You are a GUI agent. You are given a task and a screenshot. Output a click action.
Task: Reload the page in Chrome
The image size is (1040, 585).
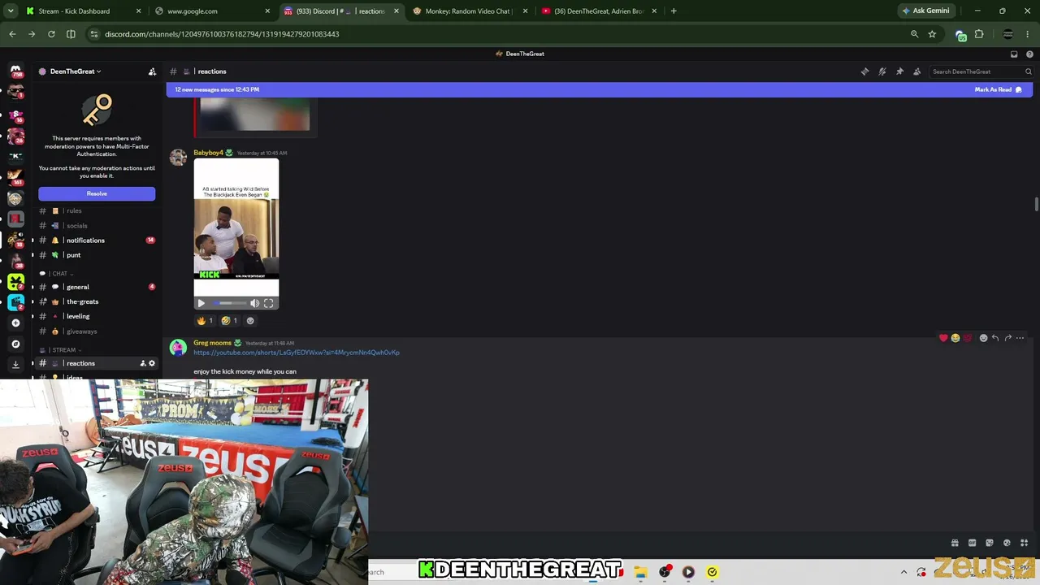click(51, 34)
